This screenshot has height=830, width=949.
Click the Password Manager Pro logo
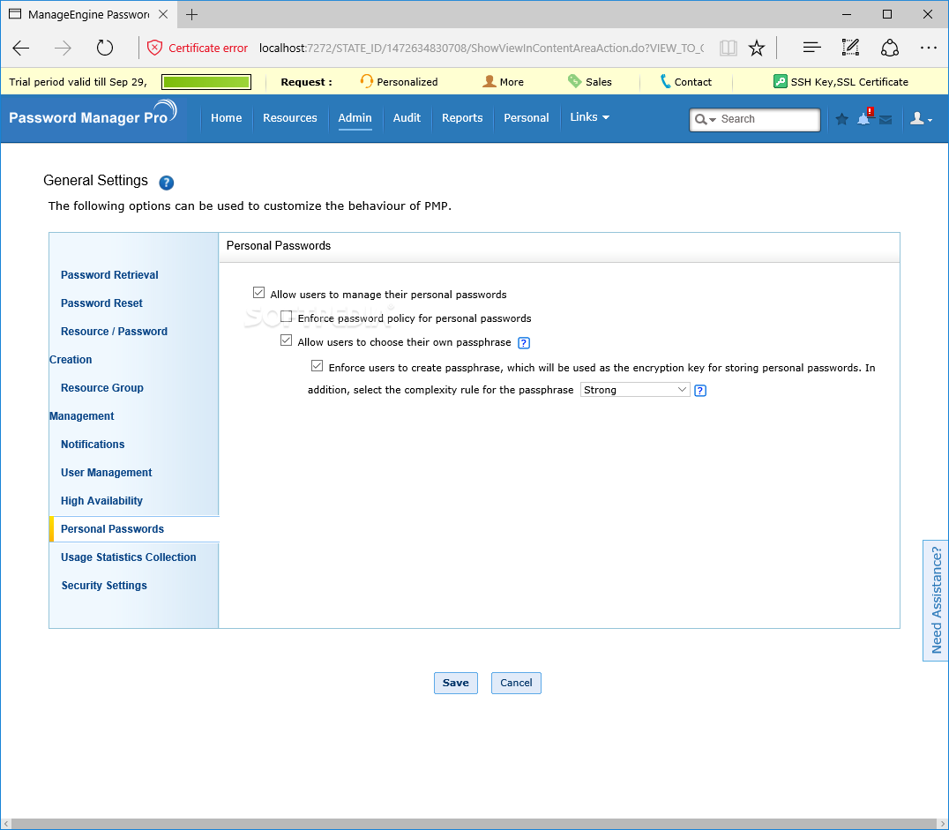coord(93,114)
